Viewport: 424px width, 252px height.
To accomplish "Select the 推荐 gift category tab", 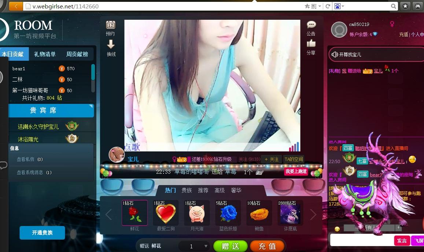I will [x=203, y=190].
